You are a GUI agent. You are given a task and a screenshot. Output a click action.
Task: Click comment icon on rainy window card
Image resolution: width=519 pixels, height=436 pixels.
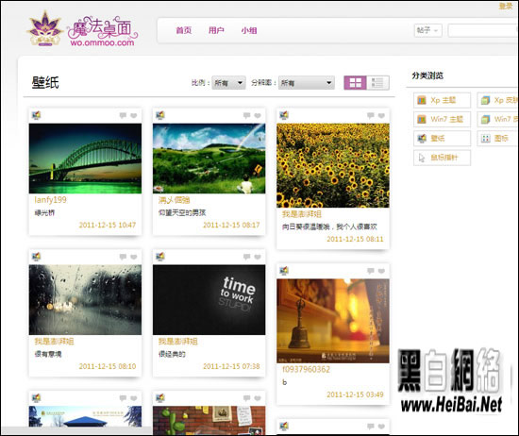point(123,257)
